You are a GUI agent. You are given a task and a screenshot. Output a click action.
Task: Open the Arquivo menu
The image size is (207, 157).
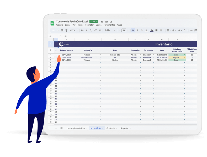tap(59, 25)
